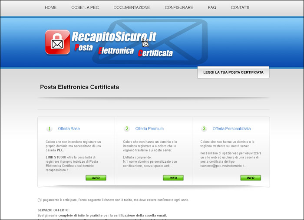304x220 pixels.
Task: Click the number 3 badge beside Offerta Personalizzata
Action: tap(204, 128)
